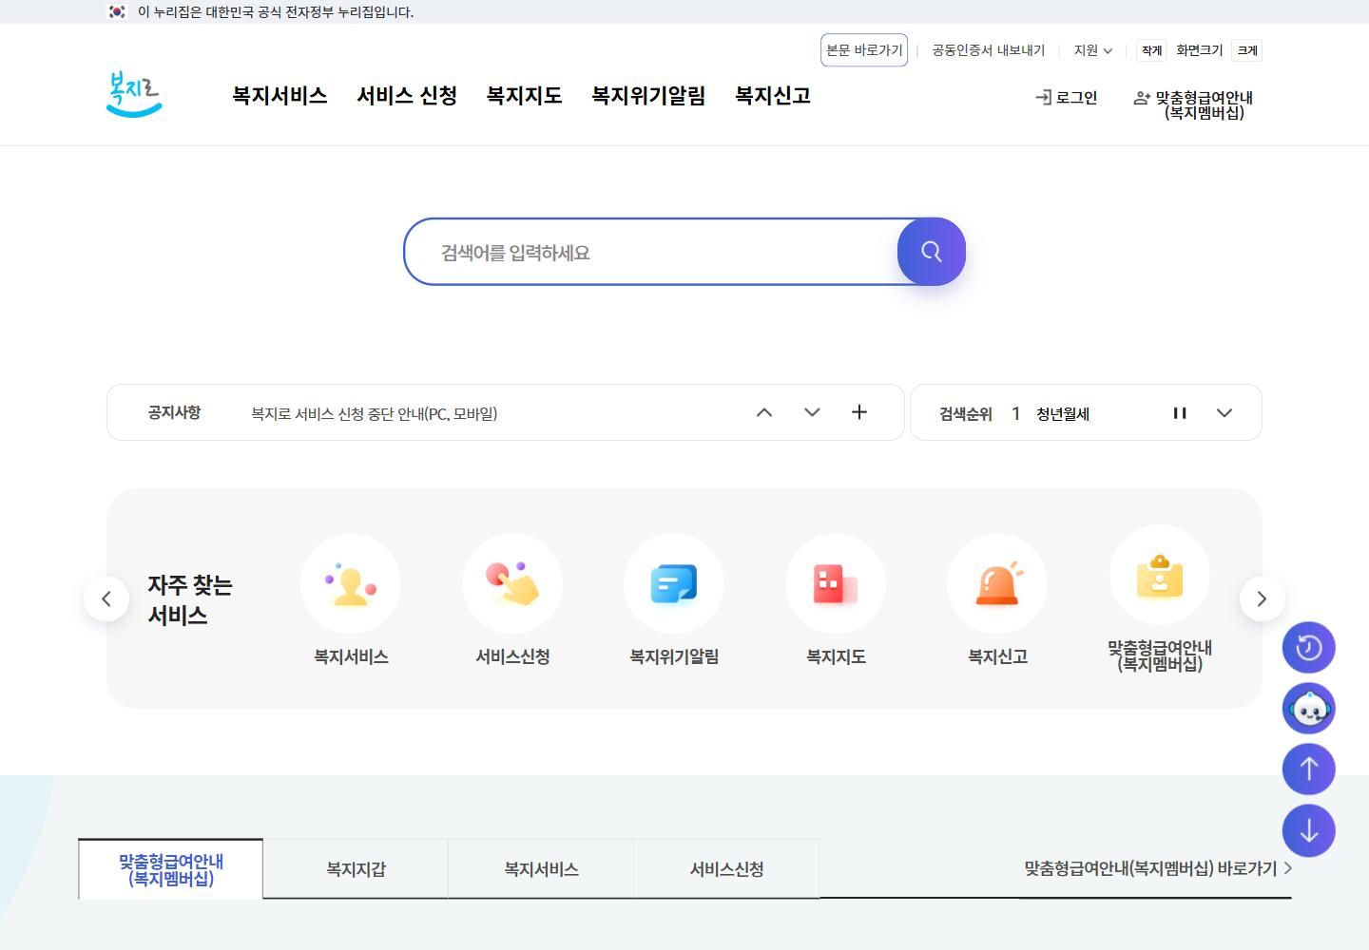Open 복지위기알림 chat icon shortcut
1369x950 pixels.
point(674,599)
